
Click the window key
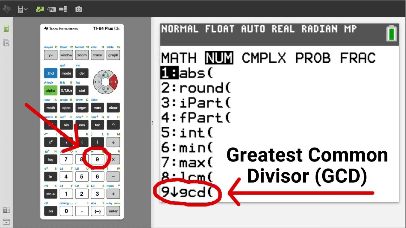(x=66, y=55)
